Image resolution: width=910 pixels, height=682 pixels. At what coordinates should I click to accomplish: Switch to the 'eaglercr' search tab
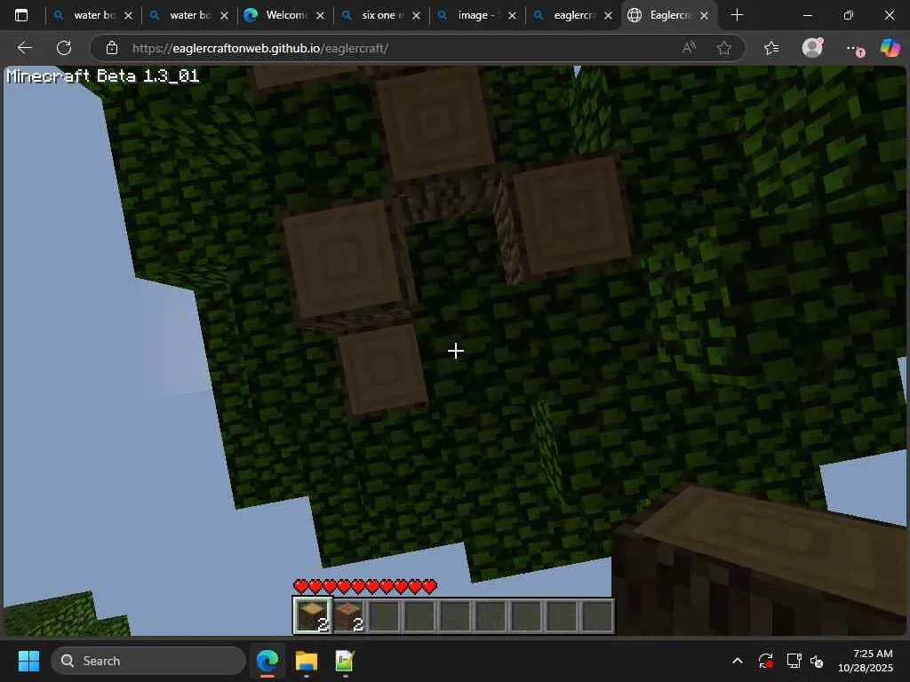(571, 15)
